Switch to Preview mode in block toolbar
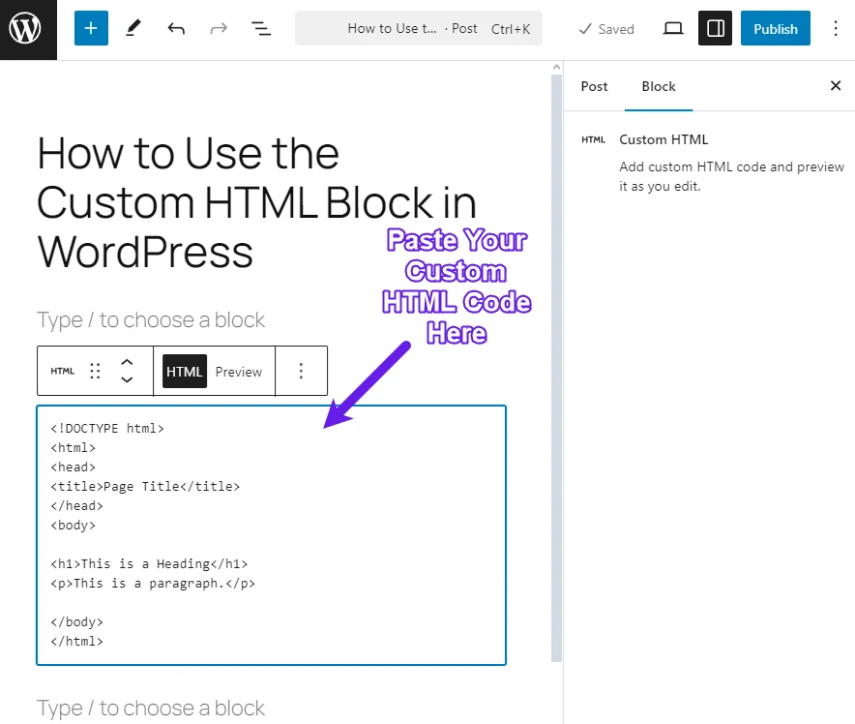This screenshot has width=855, height=724. (x=238, y=372)
